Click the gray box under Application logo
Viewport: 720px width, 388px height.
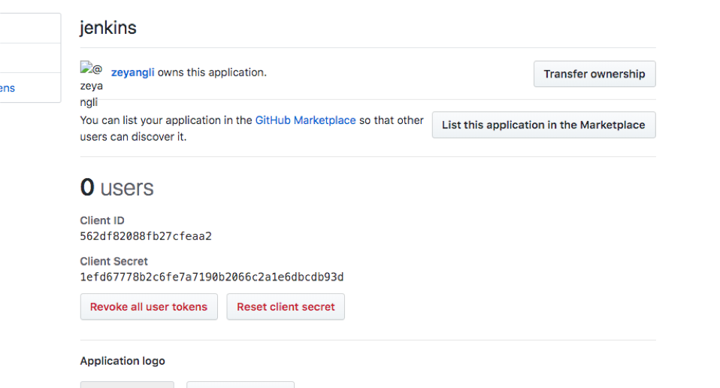[127, 384]
